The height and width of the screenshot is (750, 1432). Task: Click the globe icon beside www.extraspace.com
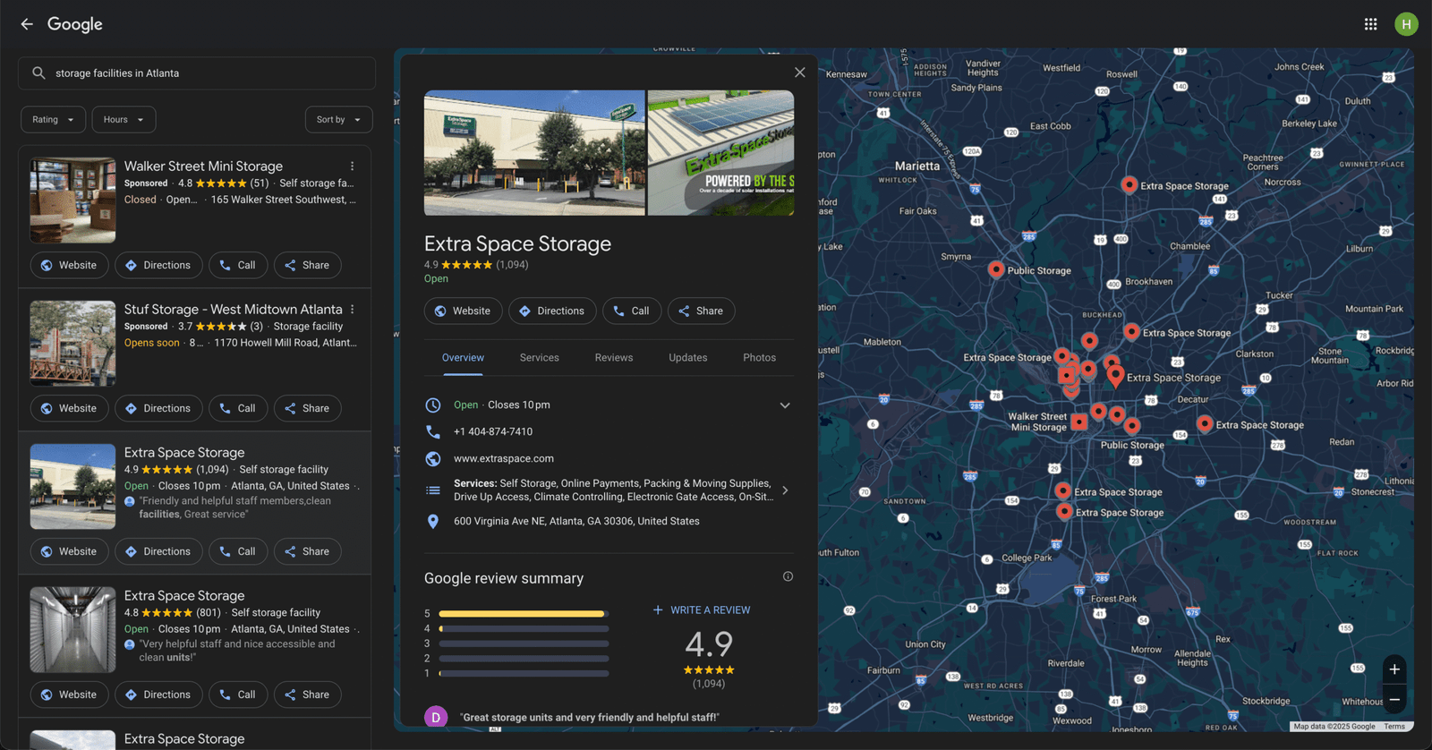pos(433,458)
